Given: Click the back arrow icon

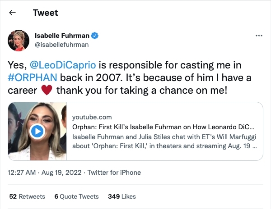Looking at the screenshot, I should [x=13, y=13].
